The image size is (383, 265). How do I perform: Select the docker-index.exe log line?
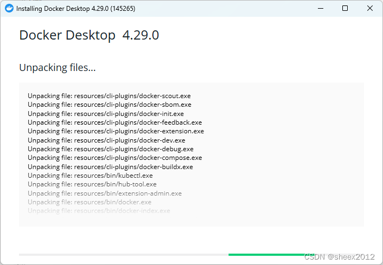pyautogui.click(x=99, y=211)
